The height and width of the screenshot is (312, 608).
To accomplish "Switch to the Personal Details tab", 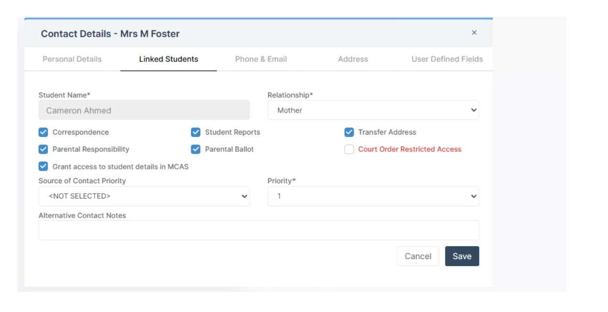I will (x=72, y=59).
